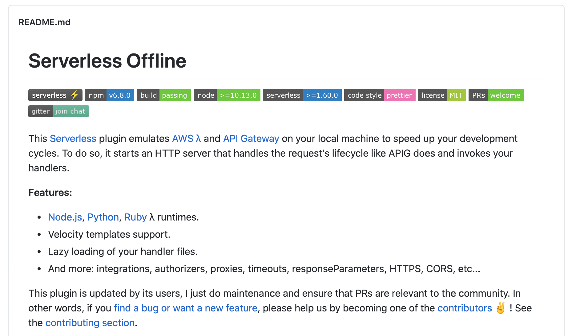Click the Node.js runtime link
Viewport: 572px width, 336px height.
coord(65,217)
